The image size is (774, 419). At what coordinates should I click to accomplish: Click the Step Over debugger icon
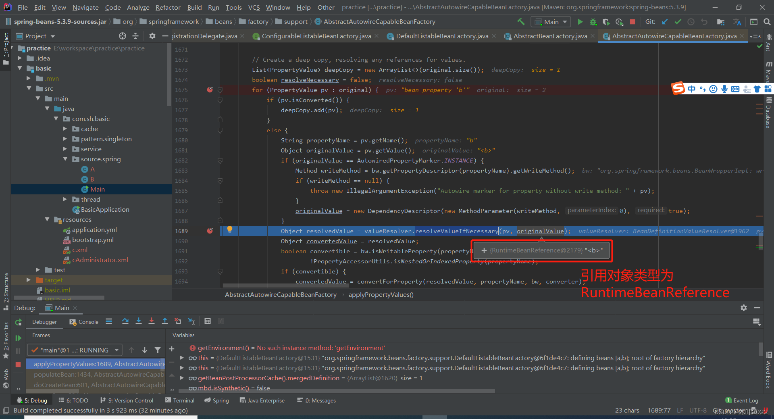coord(125,321)
